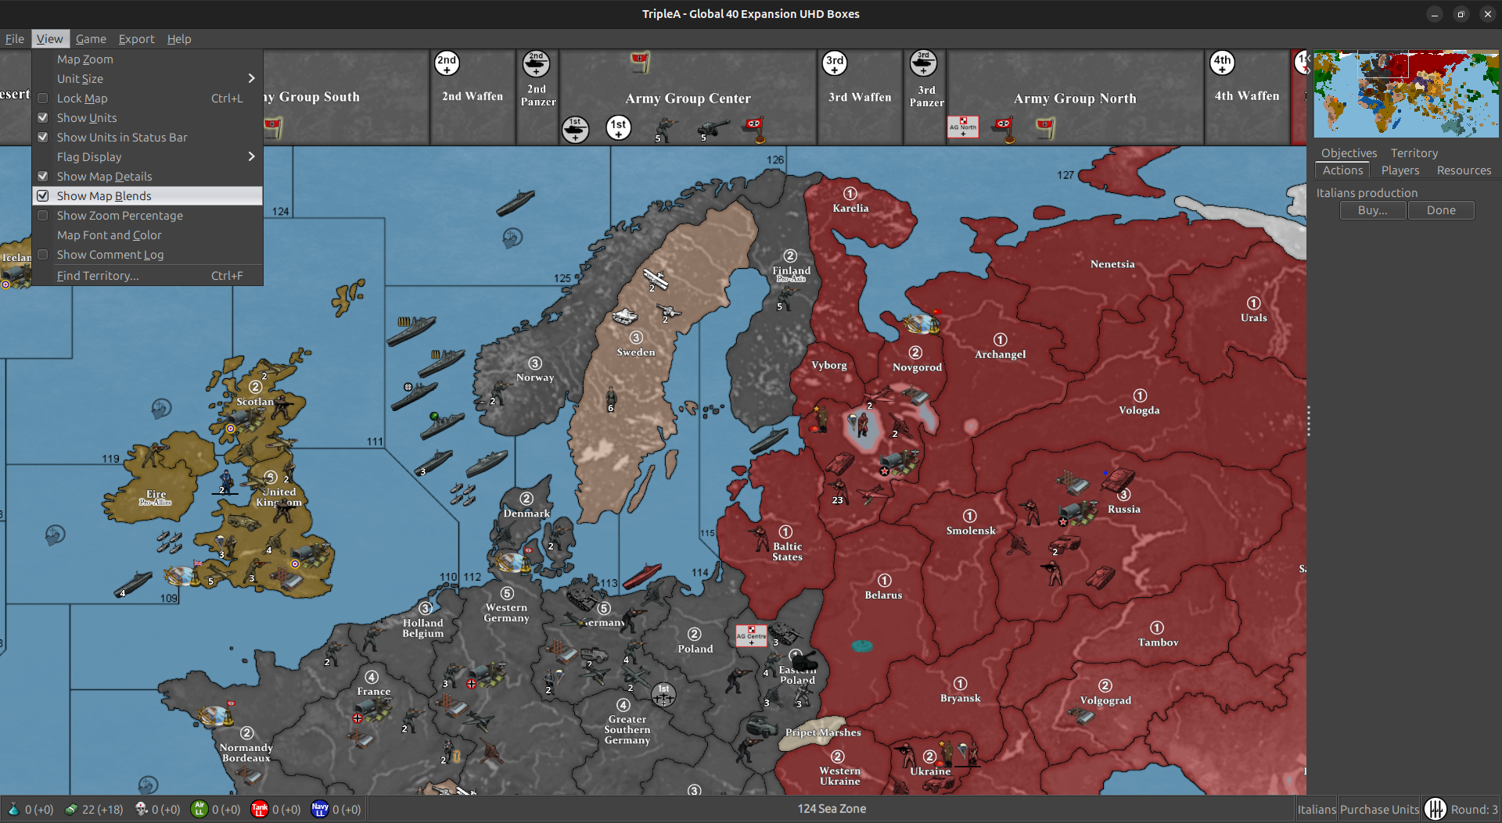Select the blue Navy LL resource icon

coord(320,809)
